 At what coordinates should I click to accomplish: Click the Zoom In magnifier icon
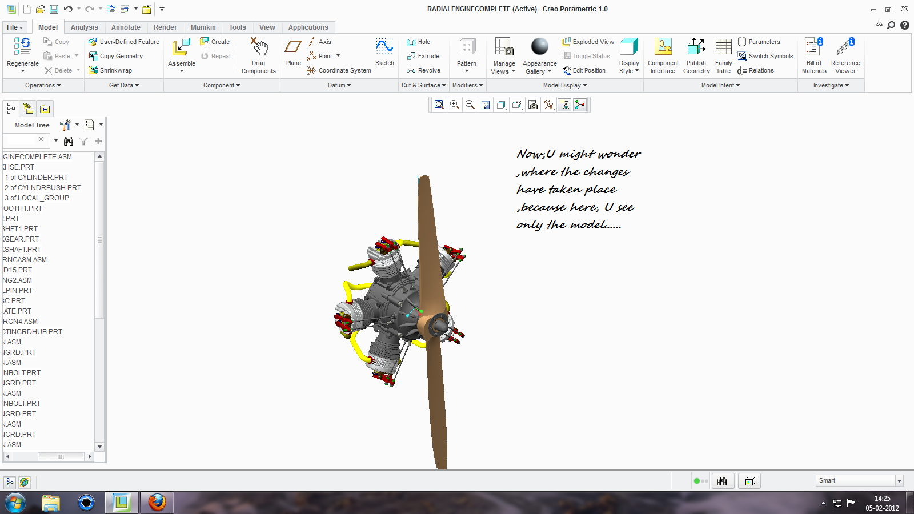pos(455,105)
